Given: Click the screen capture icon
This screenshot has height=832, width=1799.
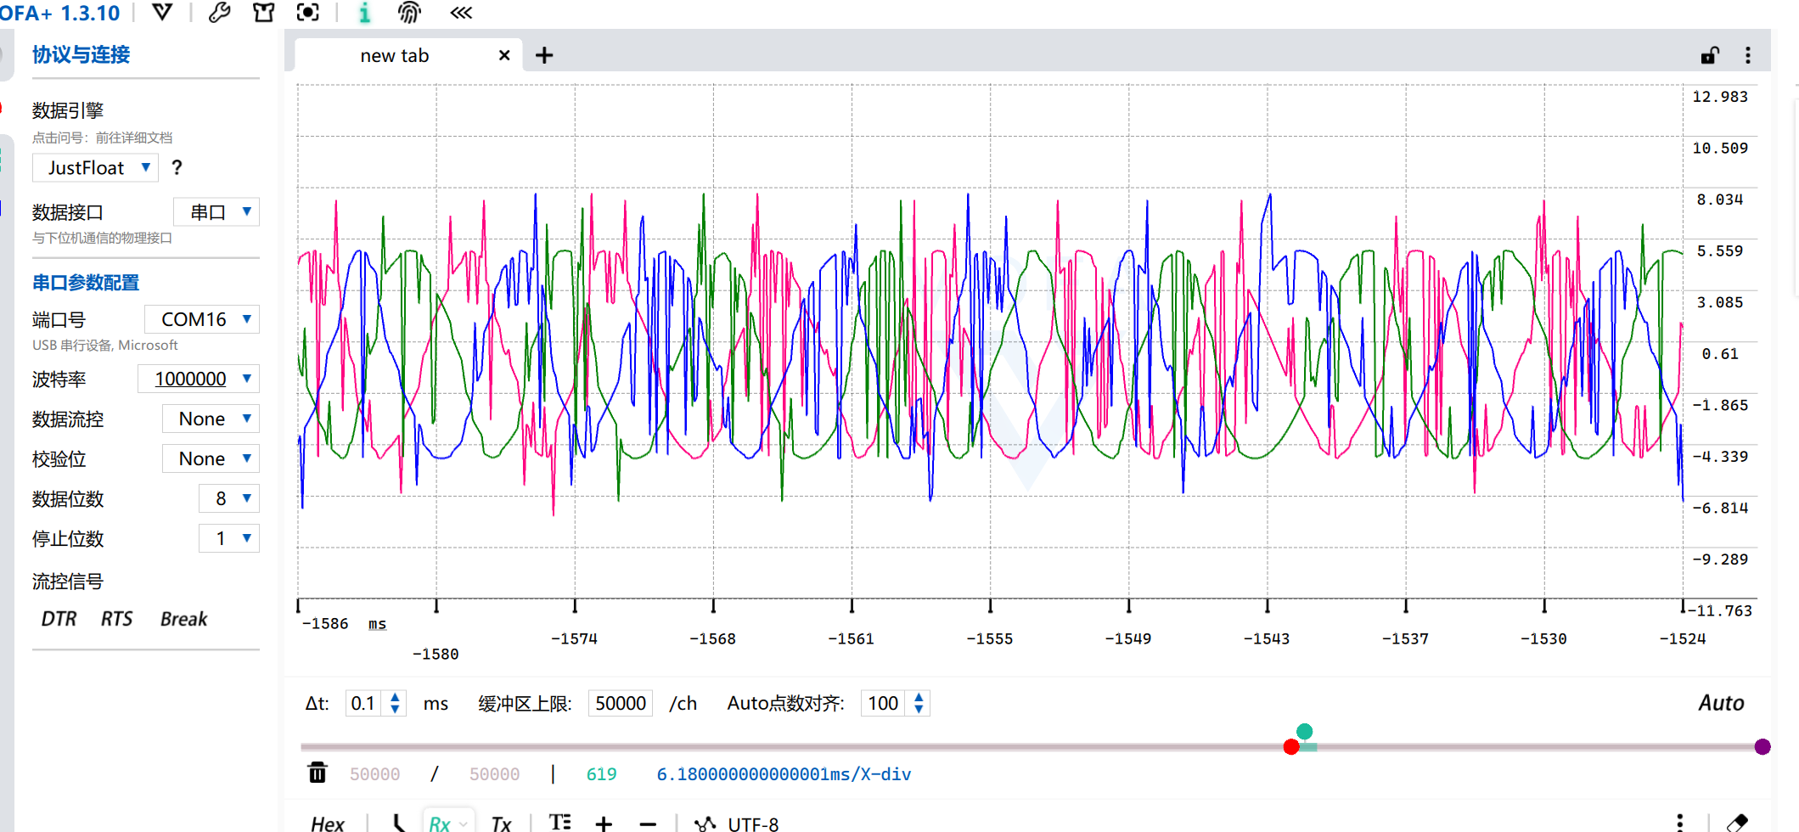Looking at the screenshot, I should [x=307, y=13].
